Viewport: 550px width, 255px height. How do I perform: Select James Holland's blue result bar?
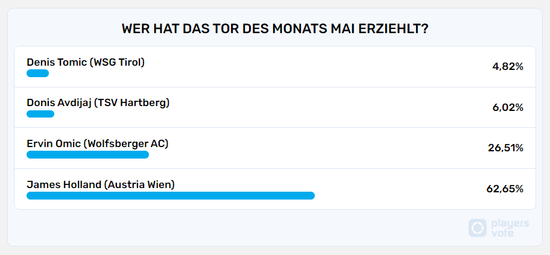pyautogui.click(x=171, y=195)
